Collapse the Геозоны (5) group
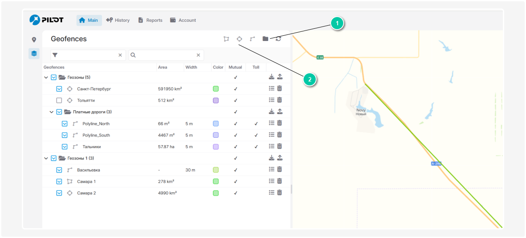The width and height of the screenshot is (526, 238). [x=46, y=78]
